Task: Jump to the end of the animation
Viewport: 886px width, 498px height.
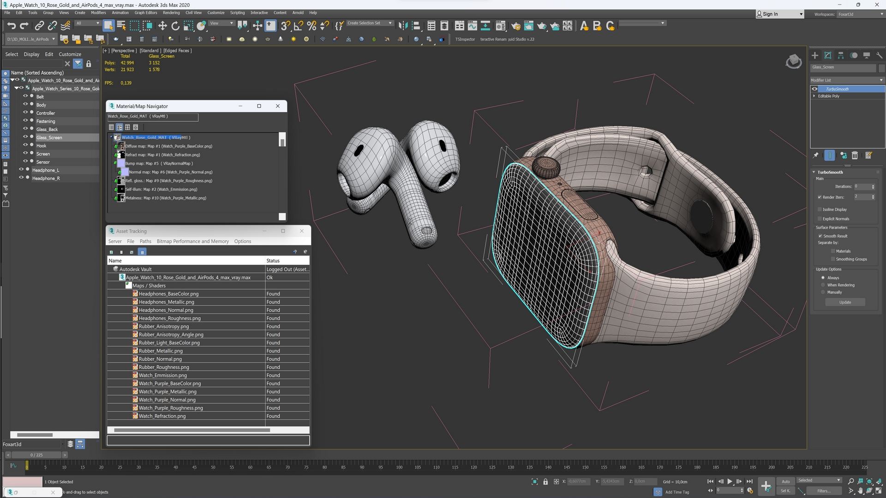Action: 749,481
